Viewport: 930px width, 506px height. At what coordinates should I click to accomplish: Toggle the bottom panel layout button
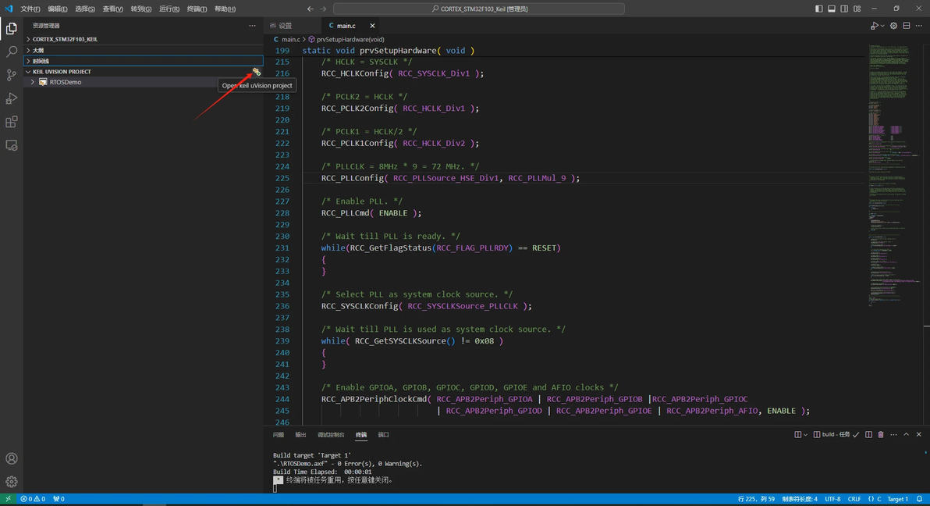[832, 9]
